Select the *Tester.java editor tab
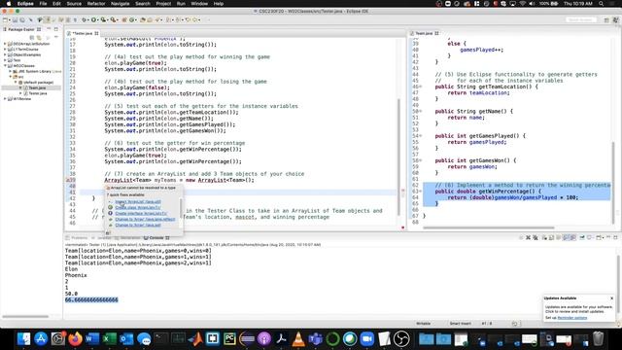The width and height of the screenshot is (622, 350). tap(83, 33)
